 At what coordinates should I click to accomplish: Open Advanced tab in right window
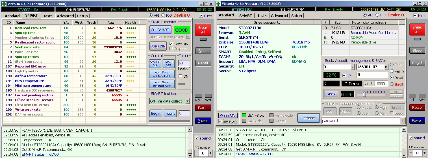click(x=279, y=16)
